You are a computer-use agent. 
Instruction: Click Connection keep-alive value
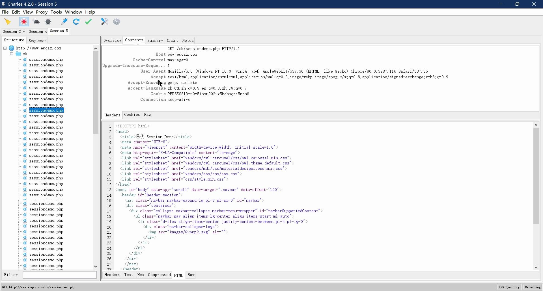click(179, 99)
